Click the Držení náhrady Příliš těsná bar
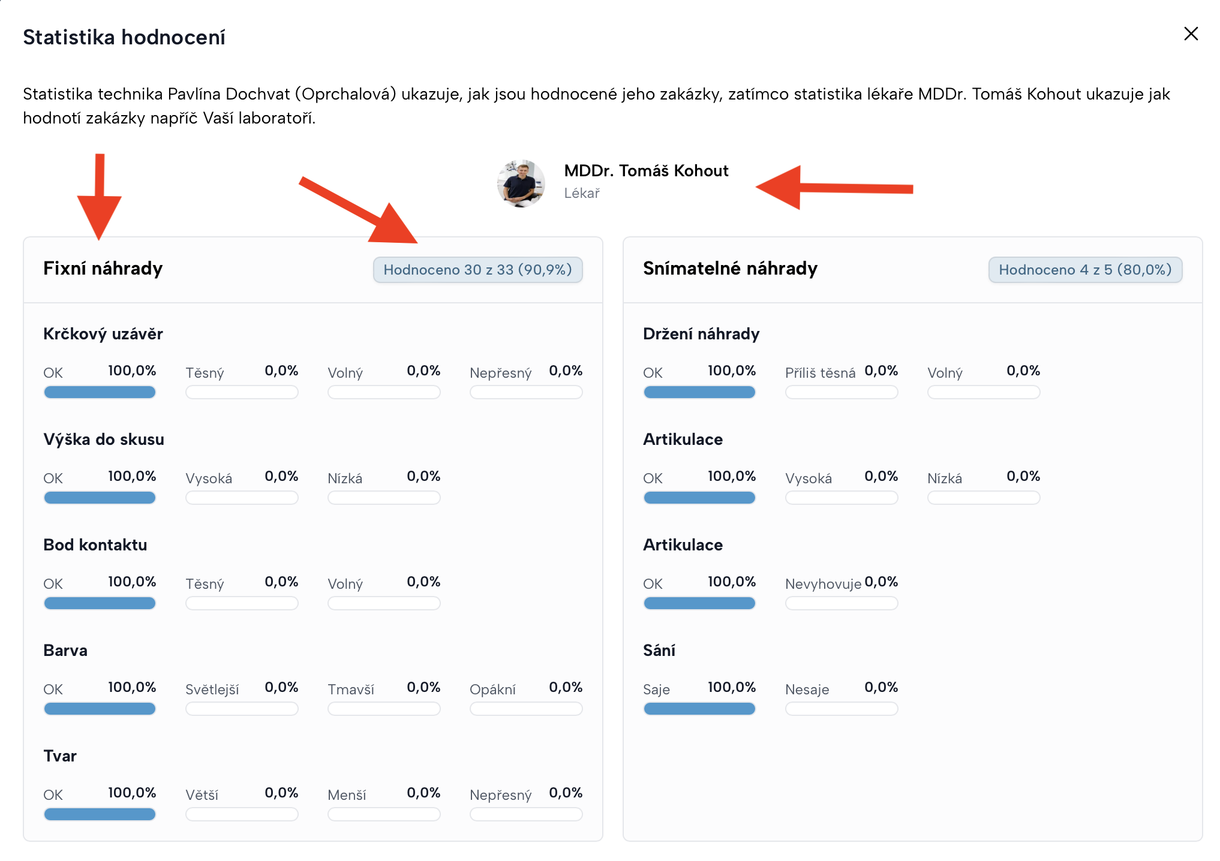The height and width of the screenshot is (861, 1220). pos(842,392)
